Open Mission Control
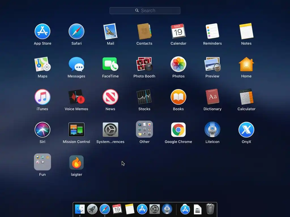 pos(76,129)
